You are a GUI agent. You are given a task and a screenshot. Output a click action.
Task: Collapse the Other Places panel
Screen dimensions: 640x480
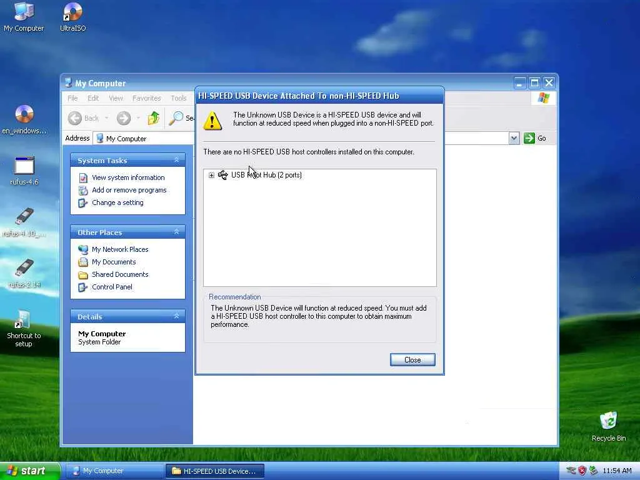pos(176,232)
